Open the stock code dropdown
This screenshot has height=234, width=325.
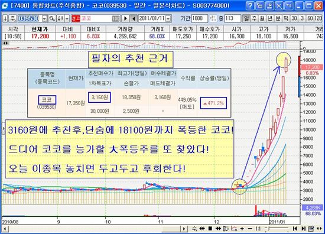click(x=44, y=19)
